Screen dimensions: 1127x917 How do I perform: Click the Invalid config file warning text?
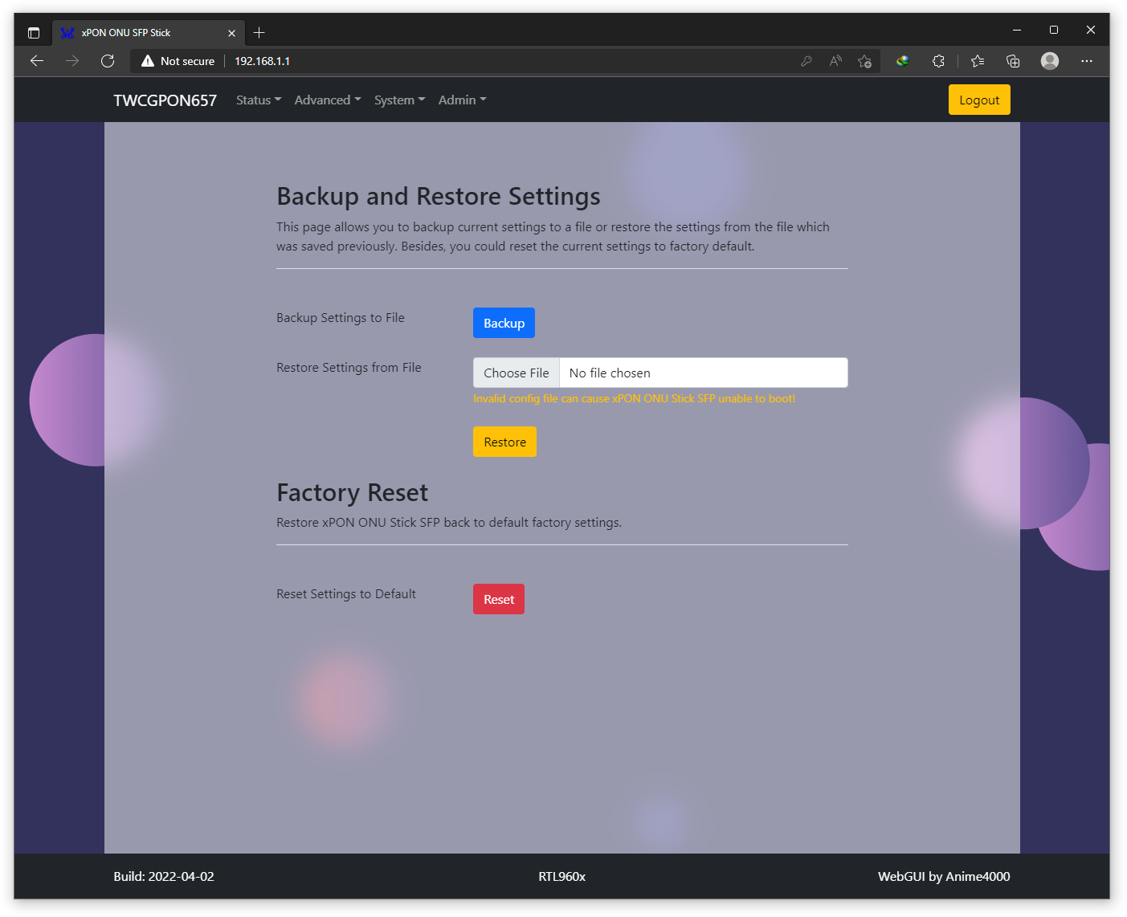pos(635,398)
